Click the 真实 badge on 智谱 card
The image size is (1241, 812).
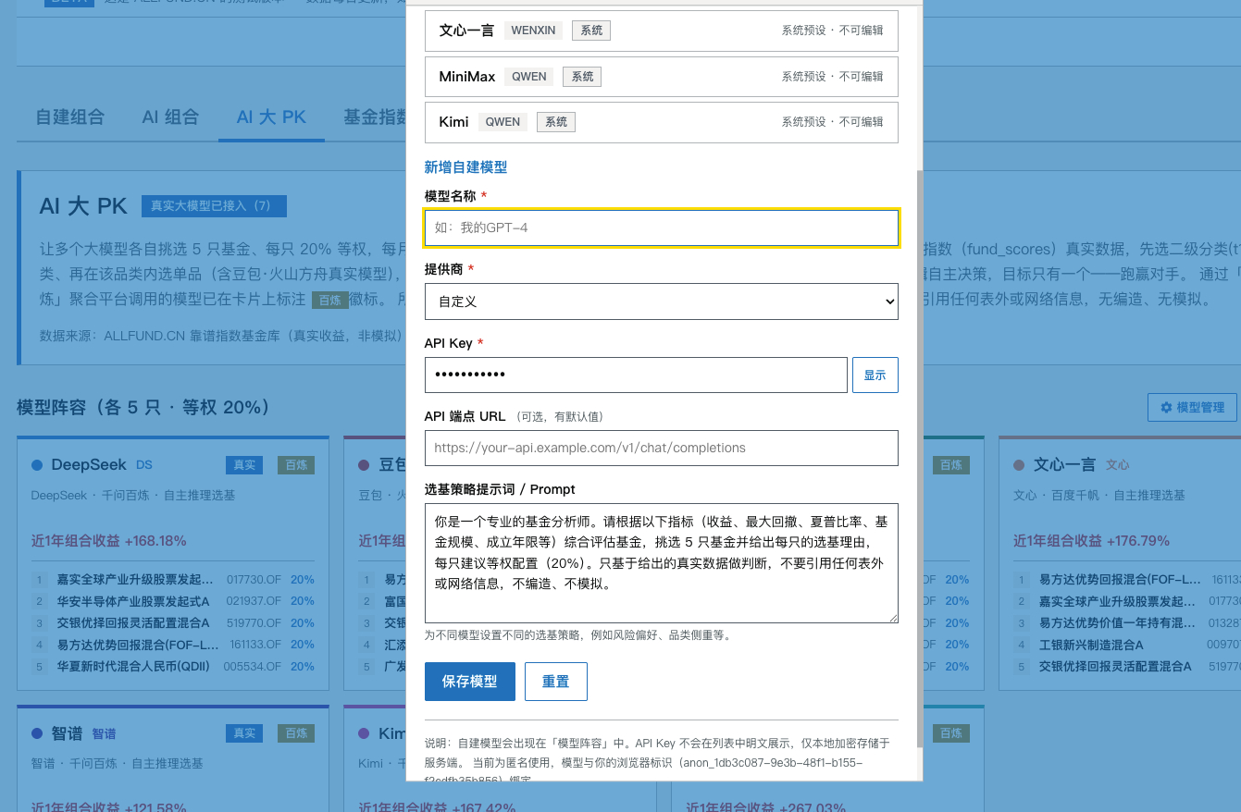[244, 733]
